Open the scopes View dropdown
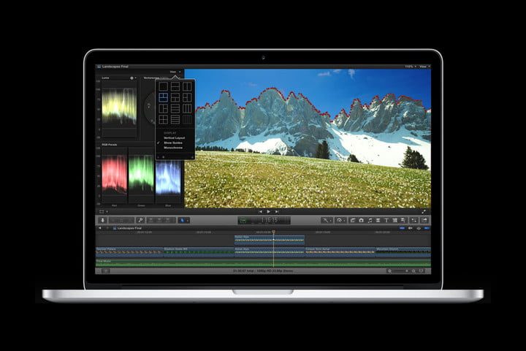The height and width of the screenshot is (351, 526). coord(175,72)
